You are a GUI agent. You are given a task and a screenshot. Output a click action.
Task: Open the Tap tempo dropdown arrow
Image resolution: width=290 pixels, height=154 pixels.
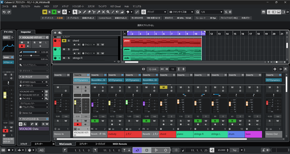tap(242, 150)
